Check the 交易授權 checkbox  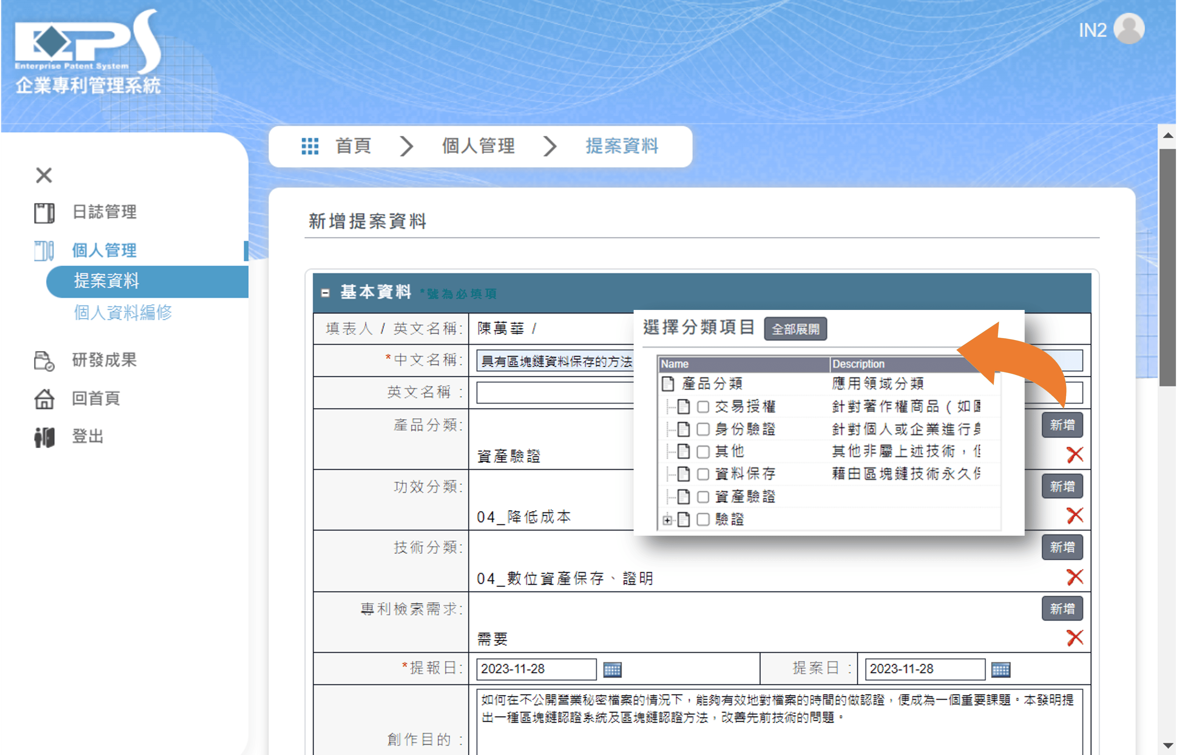[x=703, y=406]
